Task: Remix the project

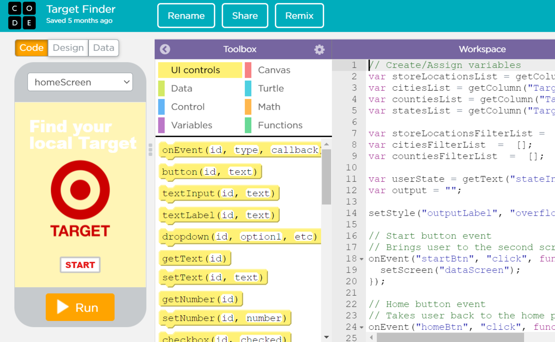Action: point(299,16)
